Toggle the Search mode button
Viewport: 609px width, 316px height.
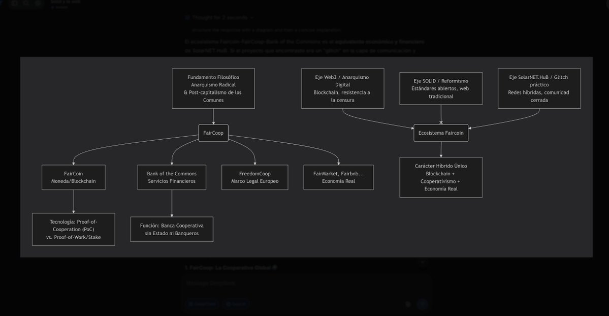[x=236, y=304]
